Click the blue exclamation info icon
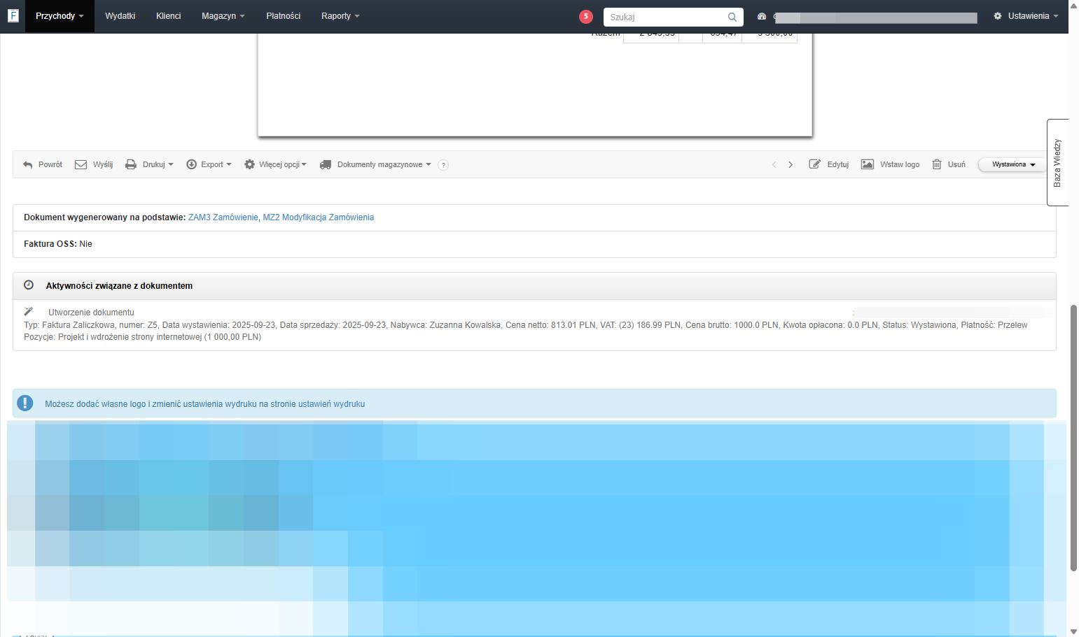 25,403
